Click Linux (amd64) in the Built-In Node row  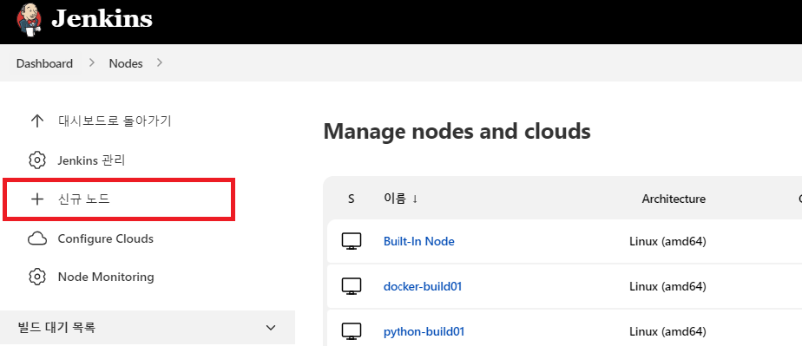pyautogui.click(x=667, y=241)
